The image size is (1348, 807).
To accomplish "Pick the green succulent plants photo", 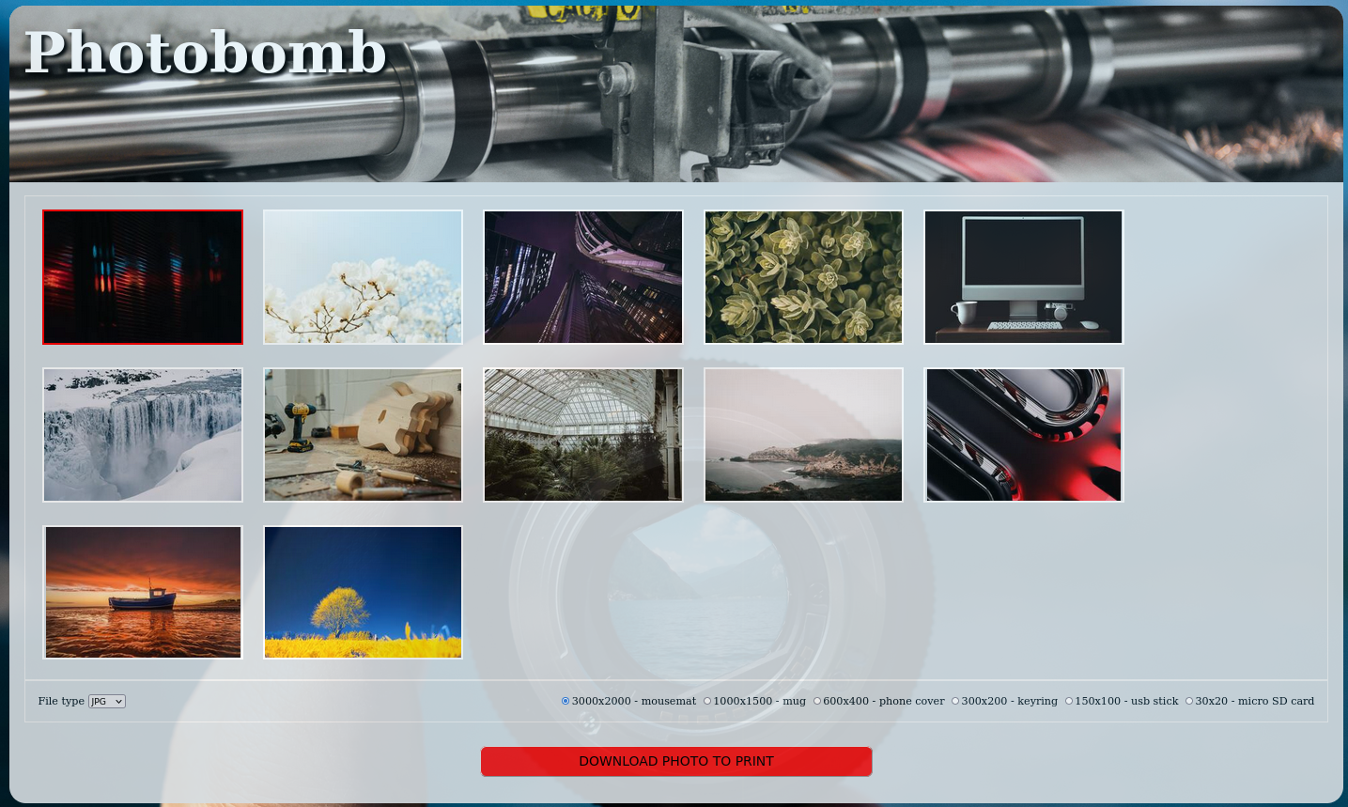I will [803, 277].
